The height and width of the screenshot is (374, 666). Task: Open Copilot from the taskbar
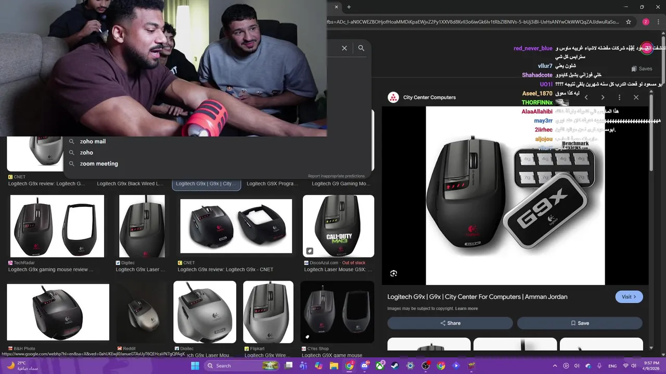coord(318,366)
